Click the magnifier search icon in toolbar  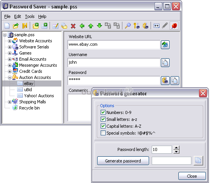[128, 26]
